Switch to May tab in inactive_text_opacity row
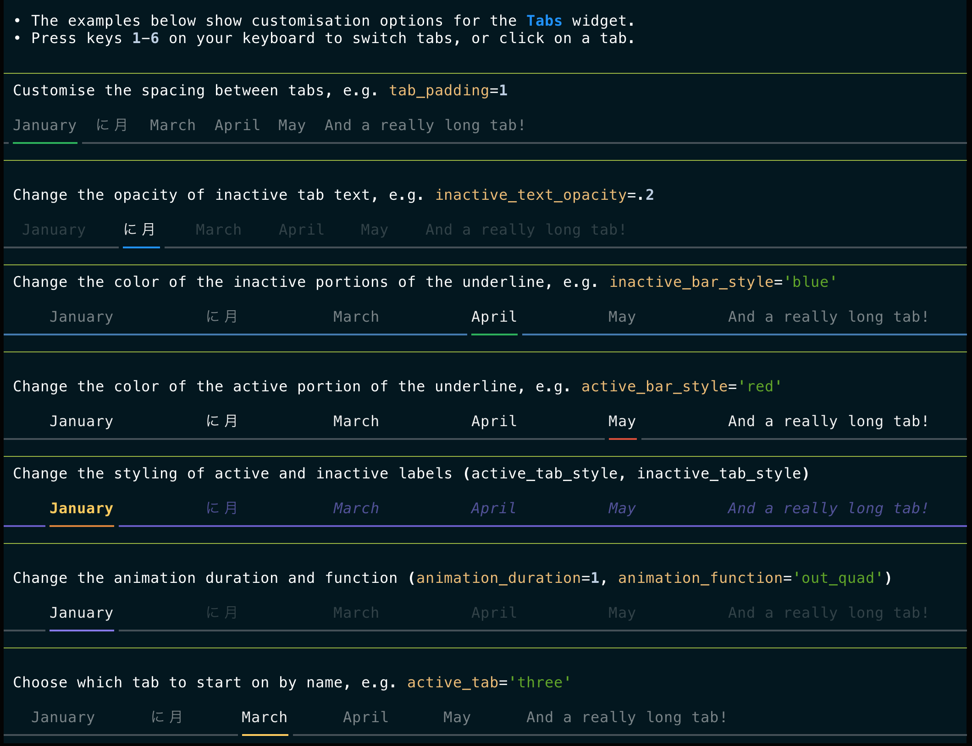972x746 pixels. (374, 230)
